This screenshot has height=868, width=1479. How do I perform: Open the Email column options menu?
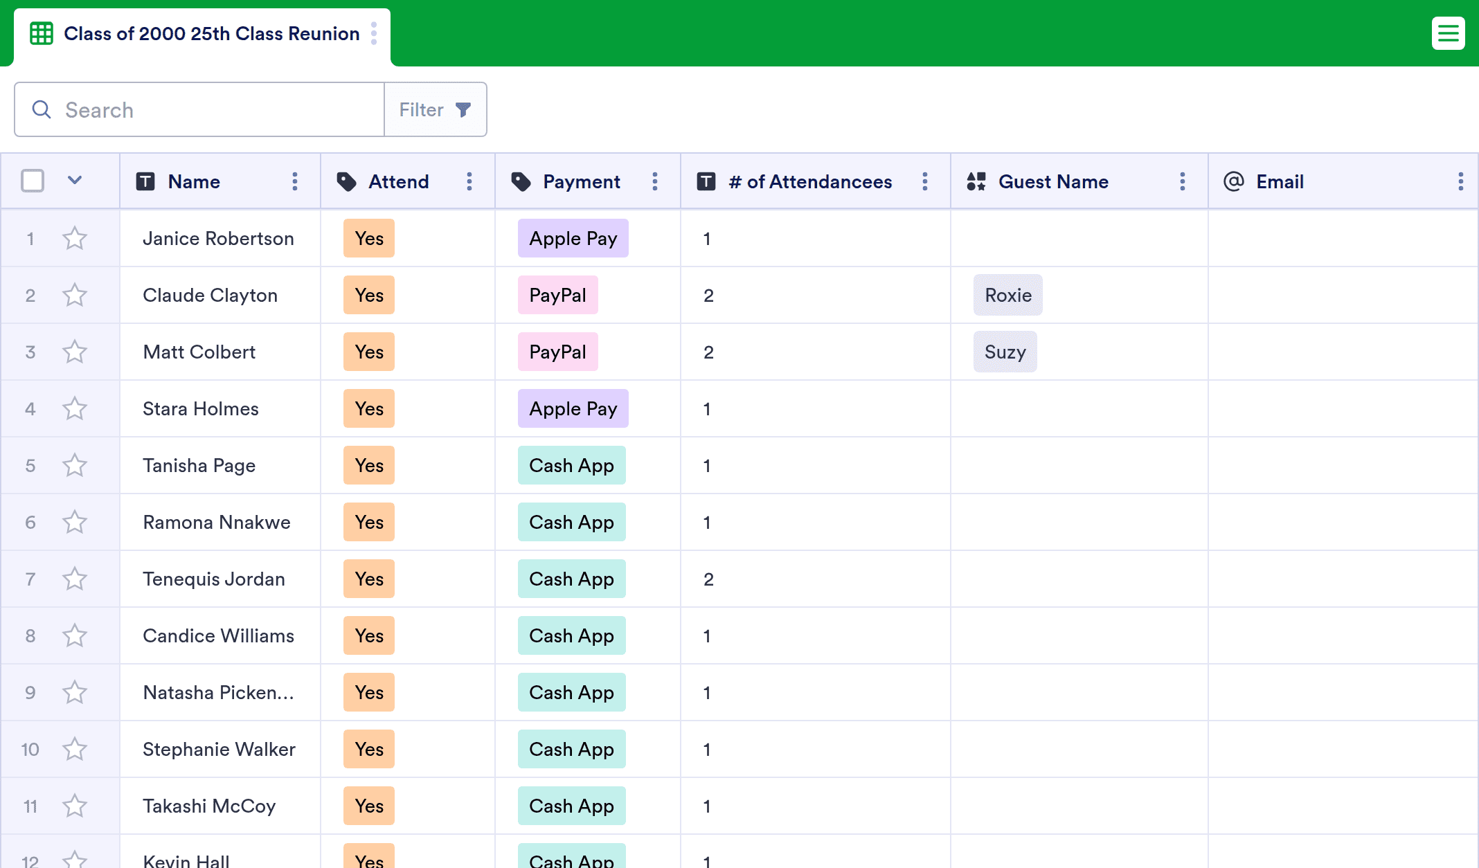(x=1461, y=181)
